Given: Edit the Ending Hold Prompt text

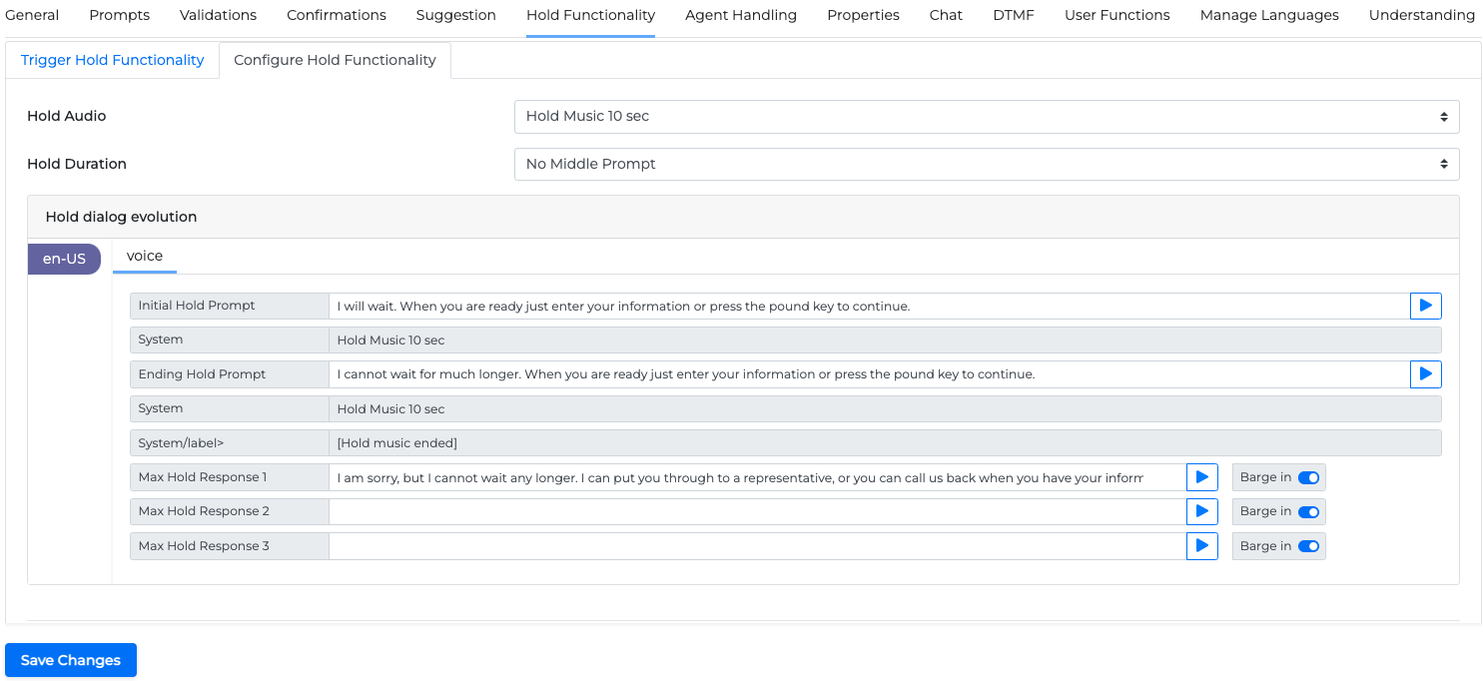Looking at the screenshot, I should tap(868, 374).
